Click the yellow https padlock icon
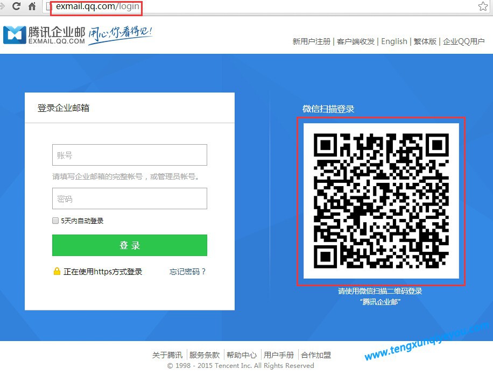The image size is (493, 376). (57, 271)
